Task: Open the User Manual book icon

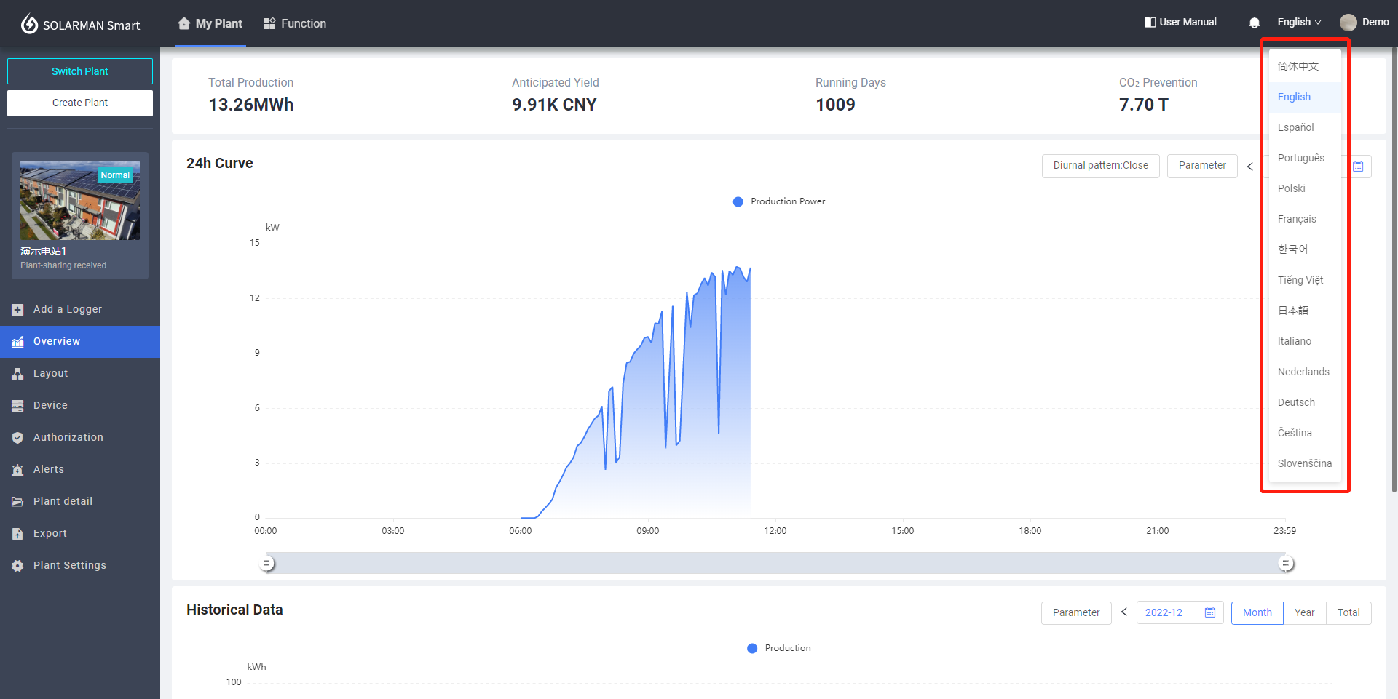Action: pos(1150,23)
